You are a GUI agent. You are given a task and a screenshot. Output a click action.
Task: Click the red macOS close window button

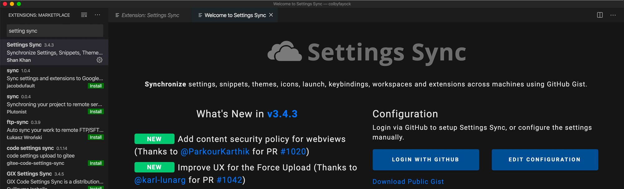[x=5, y=4]
